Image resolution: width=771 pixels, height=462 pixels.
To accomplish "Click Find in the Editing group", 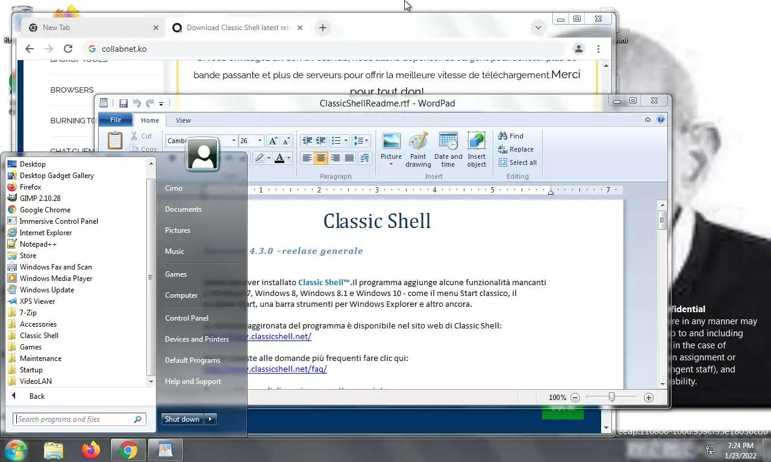I will click(511, 136).
